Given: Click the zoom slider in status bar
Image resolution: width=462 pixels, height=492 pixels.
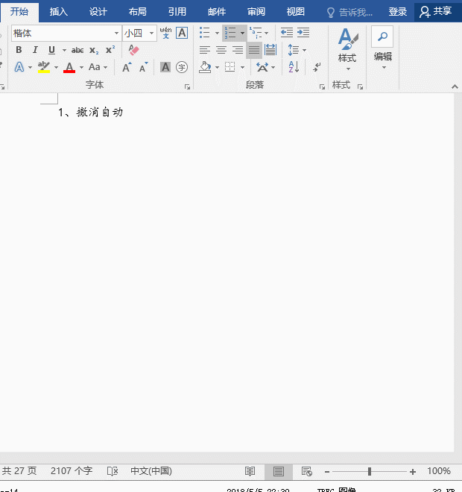Looking at the screenshot, I should (x=370, y=471).
